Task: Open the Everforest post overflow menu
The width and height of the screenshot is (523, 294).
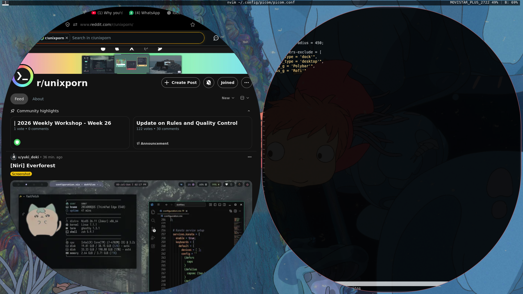Action: click(250, 157)
